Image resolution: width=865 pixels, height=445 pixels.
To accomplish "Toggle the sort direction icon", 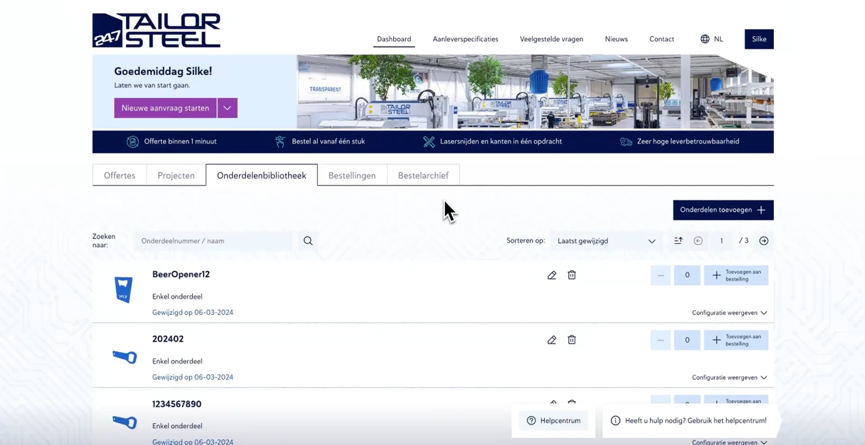I will coord(678,241).
